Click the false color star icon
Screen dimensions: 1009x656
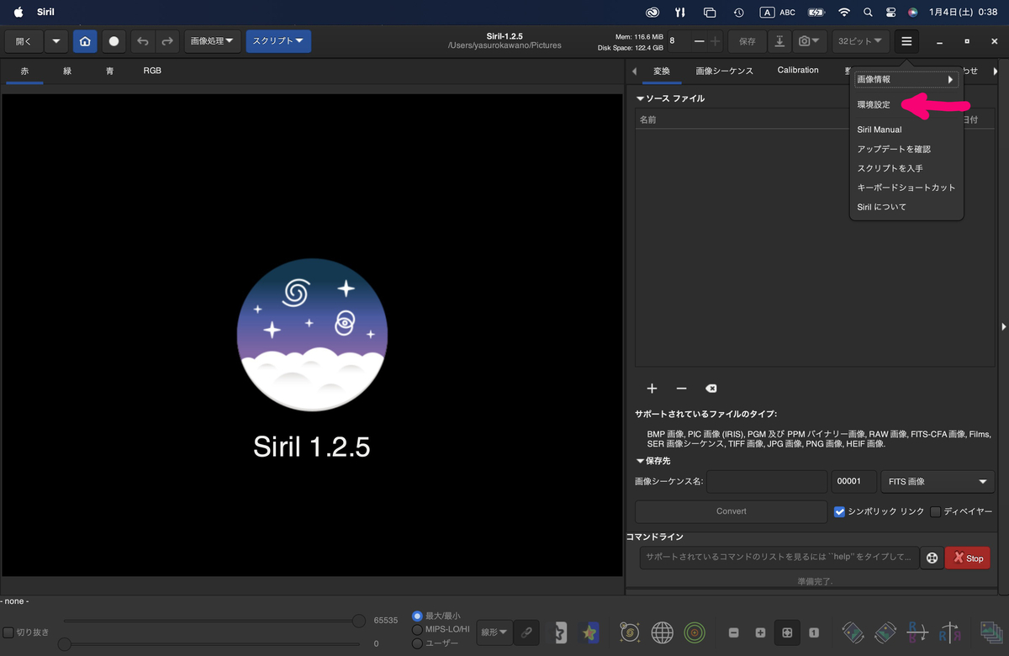point(589,632)
